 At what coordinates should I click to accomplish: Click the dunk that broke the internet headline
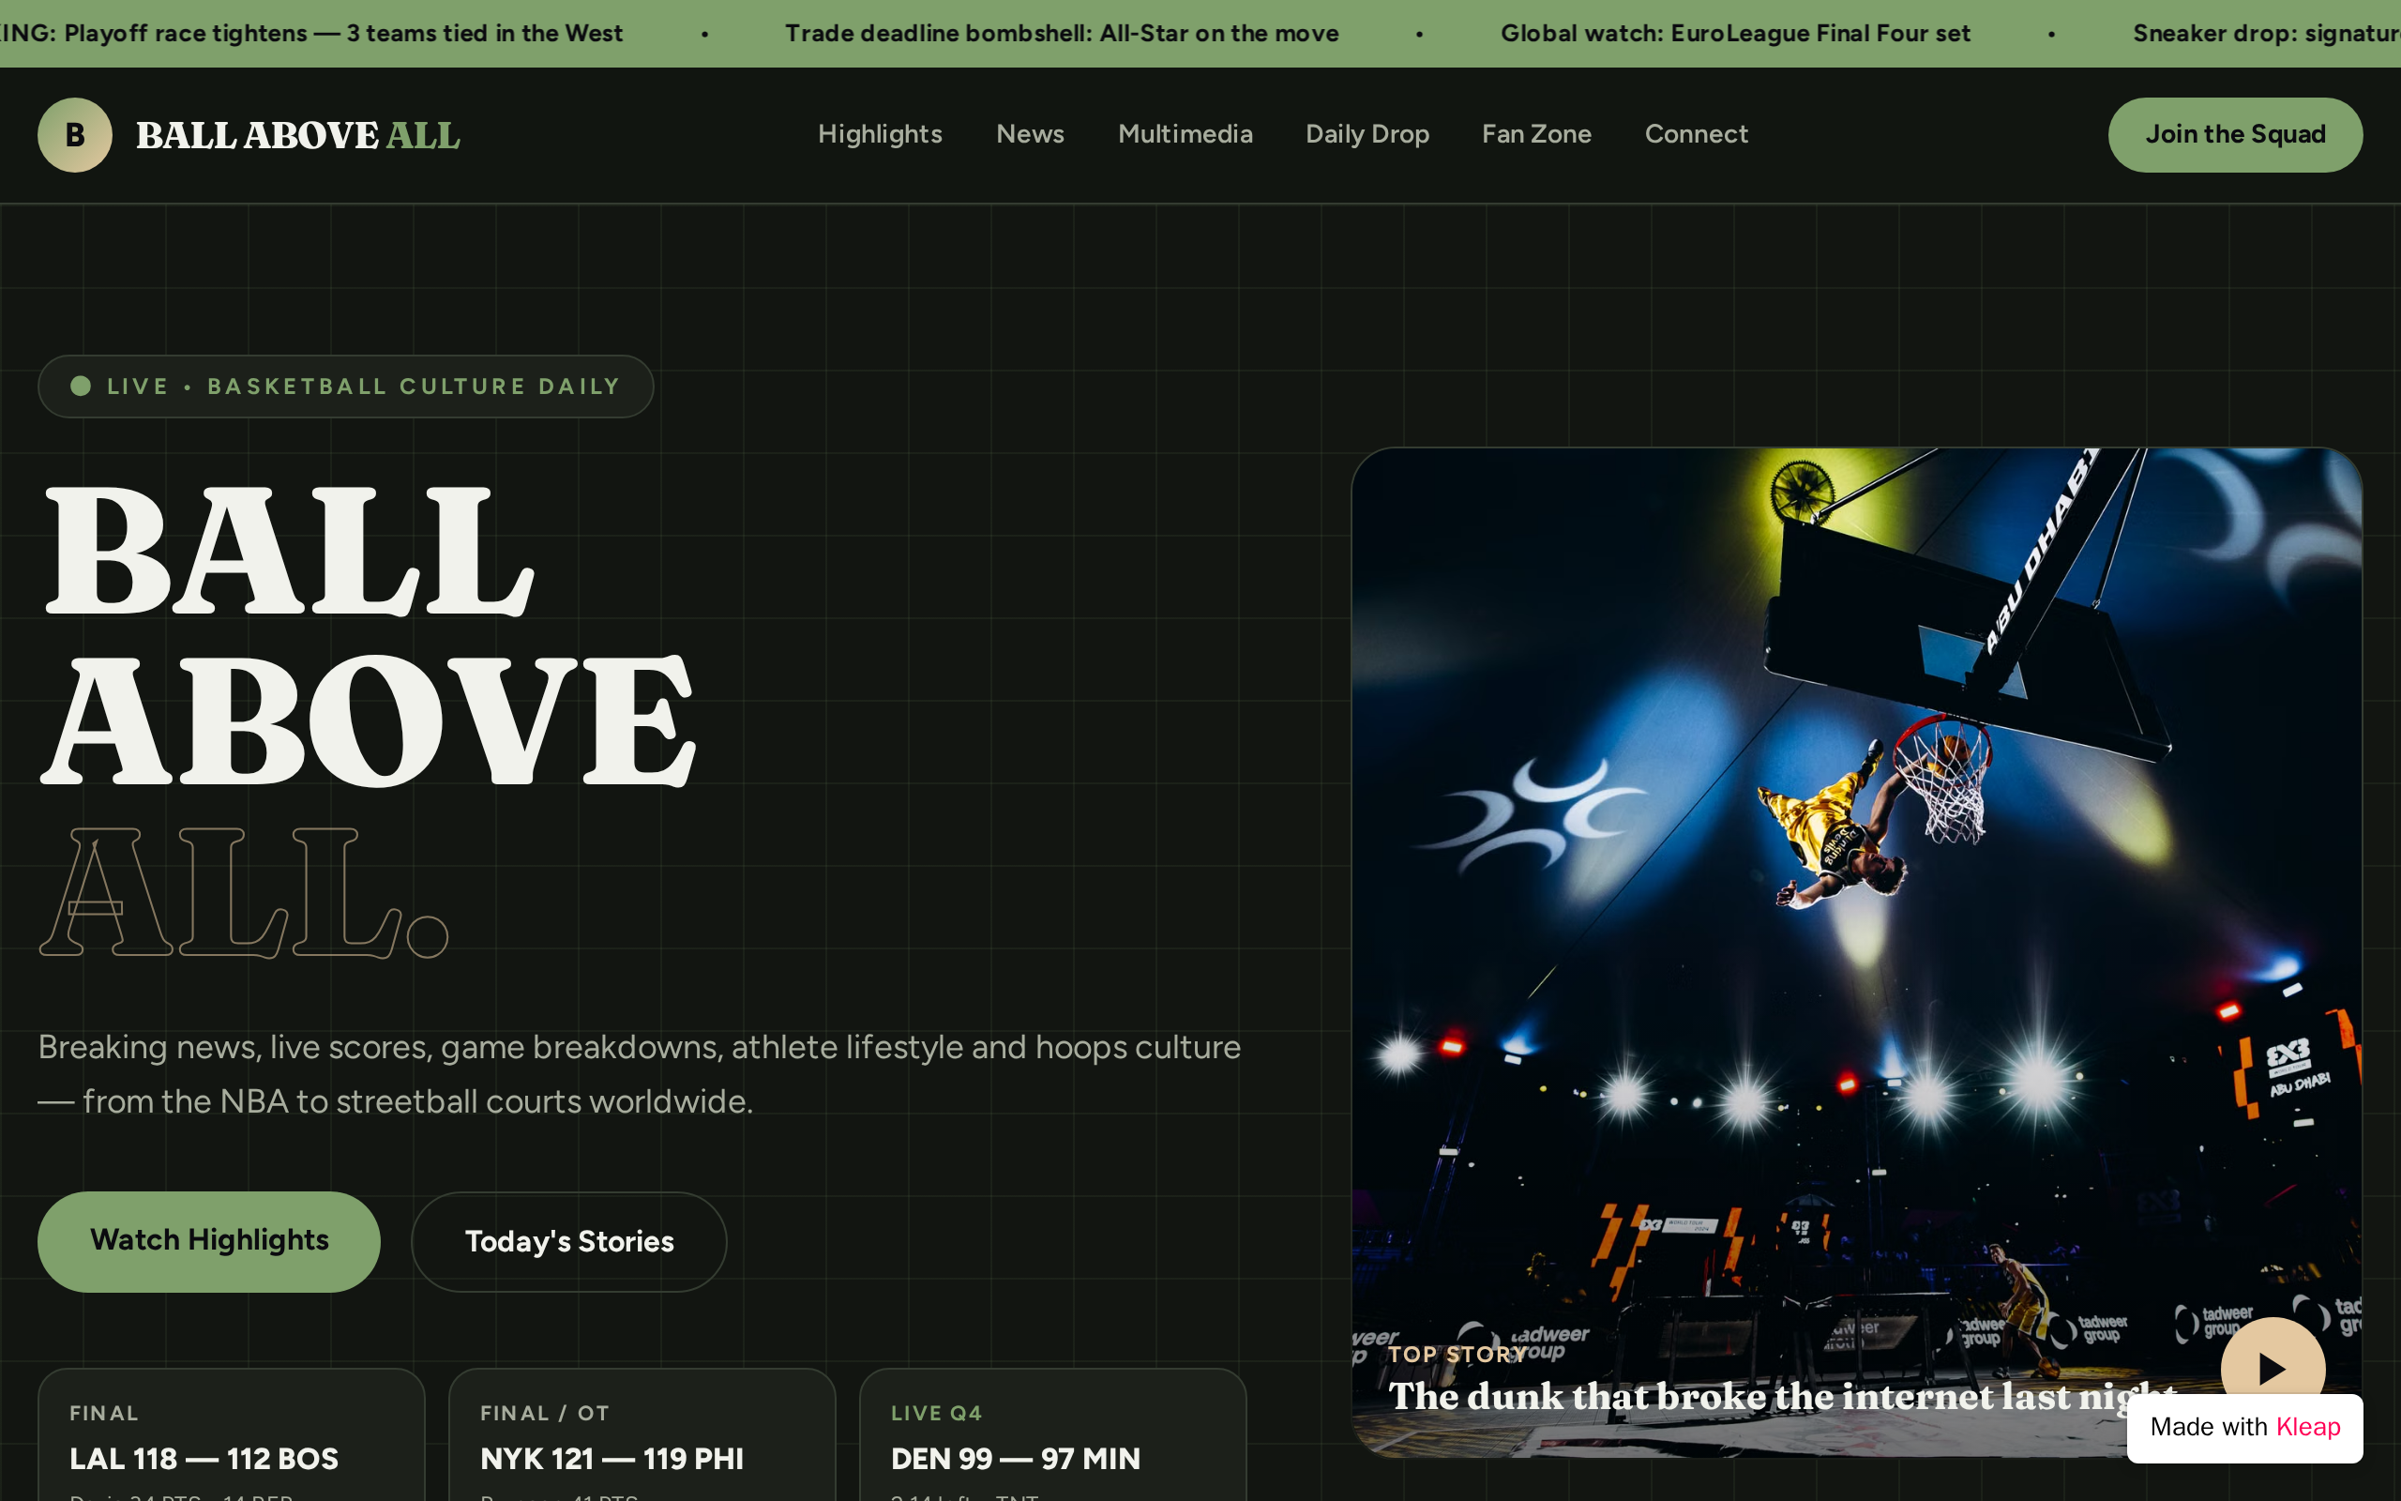(1783, 1397)
